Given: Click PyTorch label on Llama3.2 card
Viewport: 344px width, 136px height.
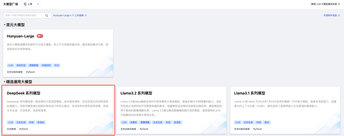Looking at the screenshot, I should [x=144, y=129].
